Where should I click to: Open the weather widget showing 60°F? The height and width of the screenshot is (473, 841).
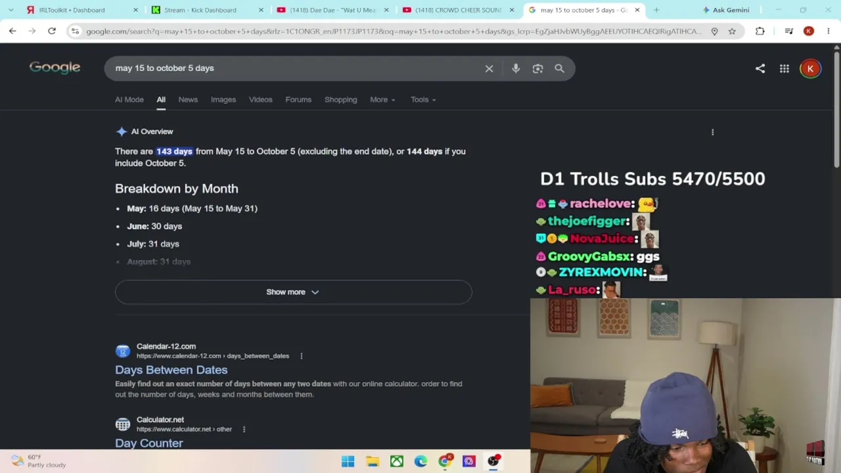[x=39, y=461]
